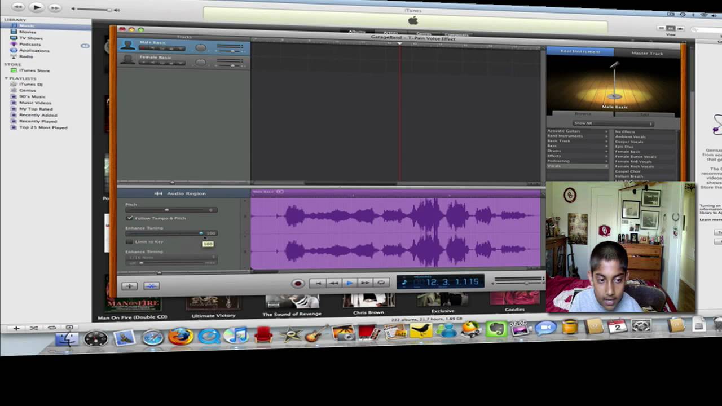Image resolution: width=722 pixels, height=406 pixels.
Task: Click the pan knob on Male Basic track
Action: click(x=201, y=47)
